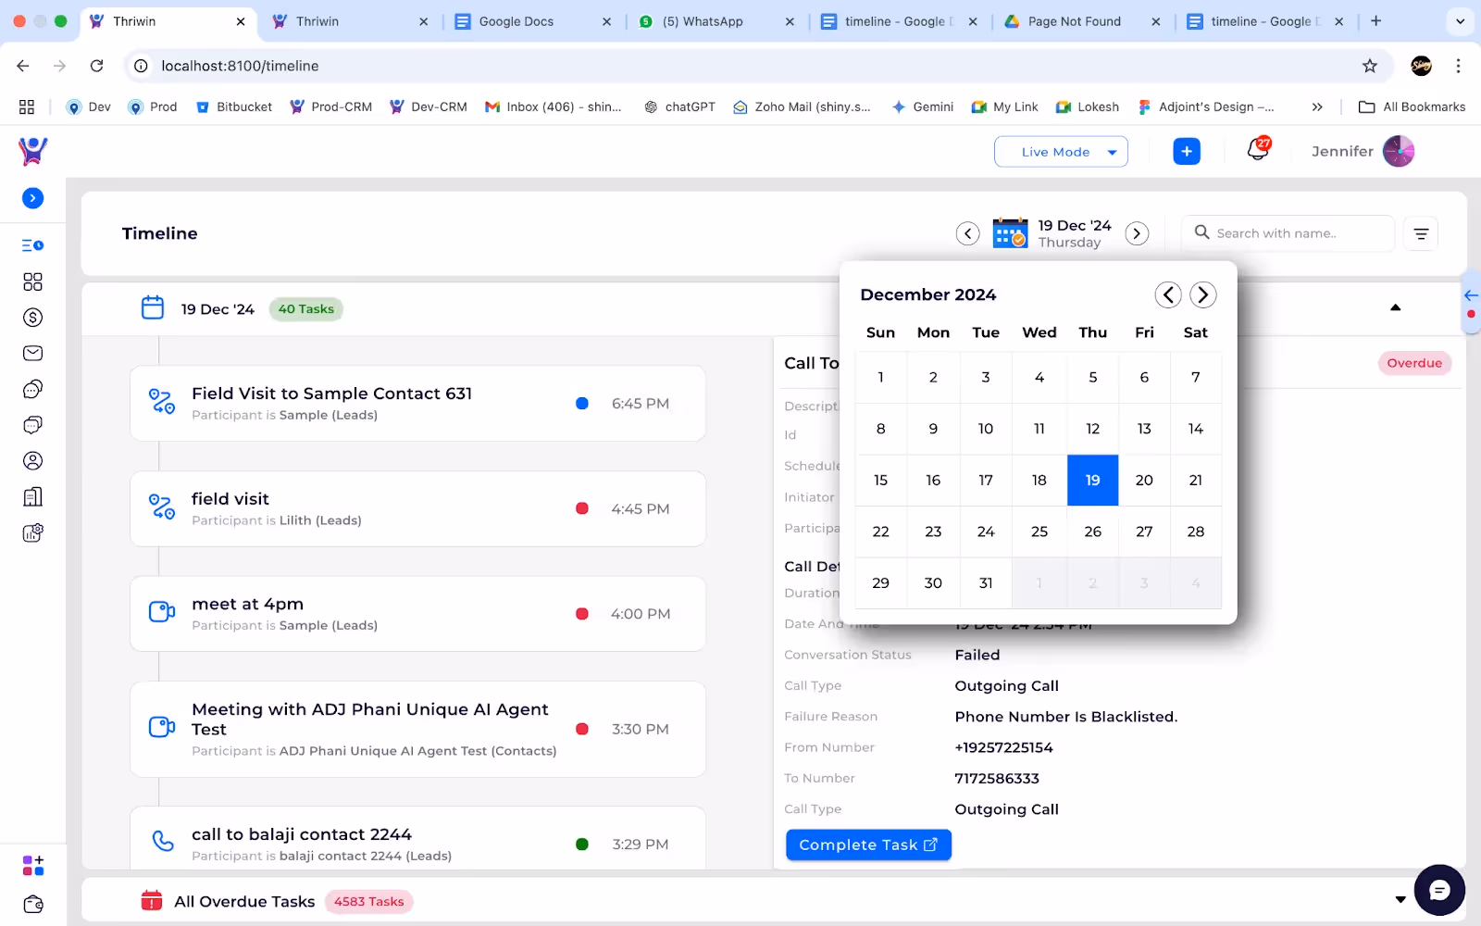Click the blue plus create button
The width and height of the screenshot is (1481, 926).
(x=1187, y=151)
